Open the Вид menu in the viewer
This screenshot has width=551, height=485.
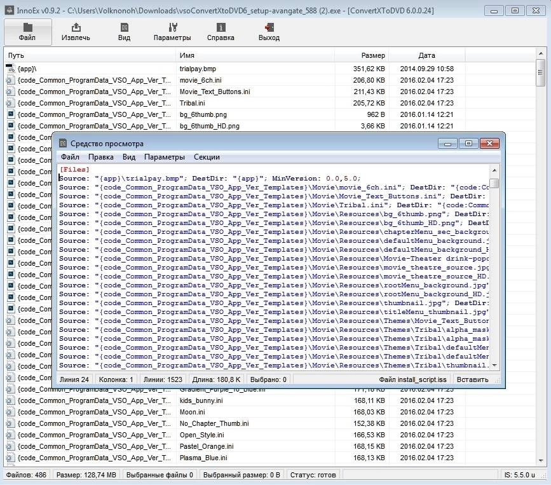pos(129,157)
